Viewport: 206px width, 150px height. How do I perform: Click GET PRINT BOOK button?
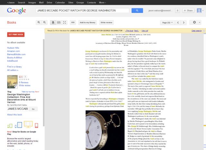[x=16, y=35]
